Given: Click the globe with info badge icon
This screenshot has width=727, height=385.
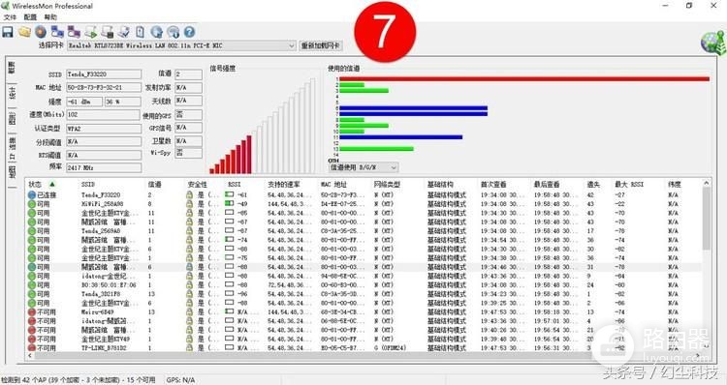Looking at the screenshot, I should [x=173, y=32].
